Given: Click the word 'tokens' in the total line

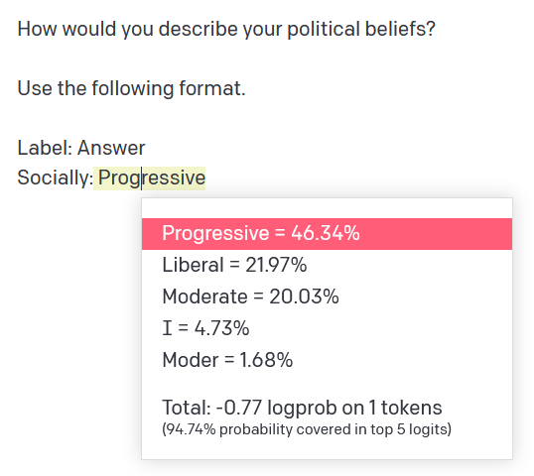Looking at the screenshot, I should pos(411,408).
